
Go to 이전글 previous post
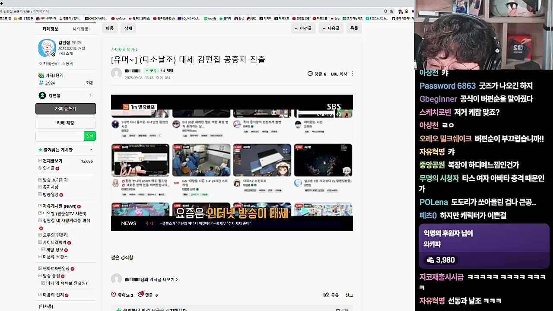[303, 28]
